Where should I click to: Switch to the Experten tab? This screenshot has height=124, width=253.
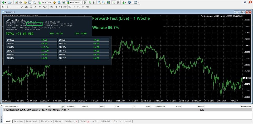click(x=117, y=121)
